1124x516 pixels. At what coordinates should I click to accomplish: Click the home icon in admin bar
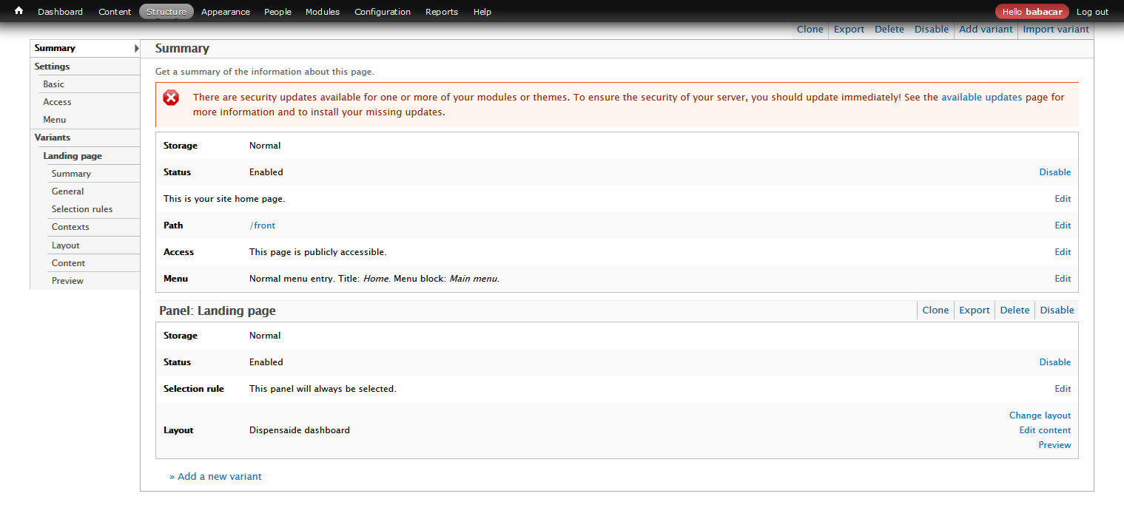pos(19,11)
